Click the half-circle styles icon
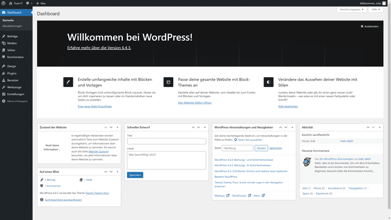Viewport: 391px width, 220px height. click(x=269, y=82)
